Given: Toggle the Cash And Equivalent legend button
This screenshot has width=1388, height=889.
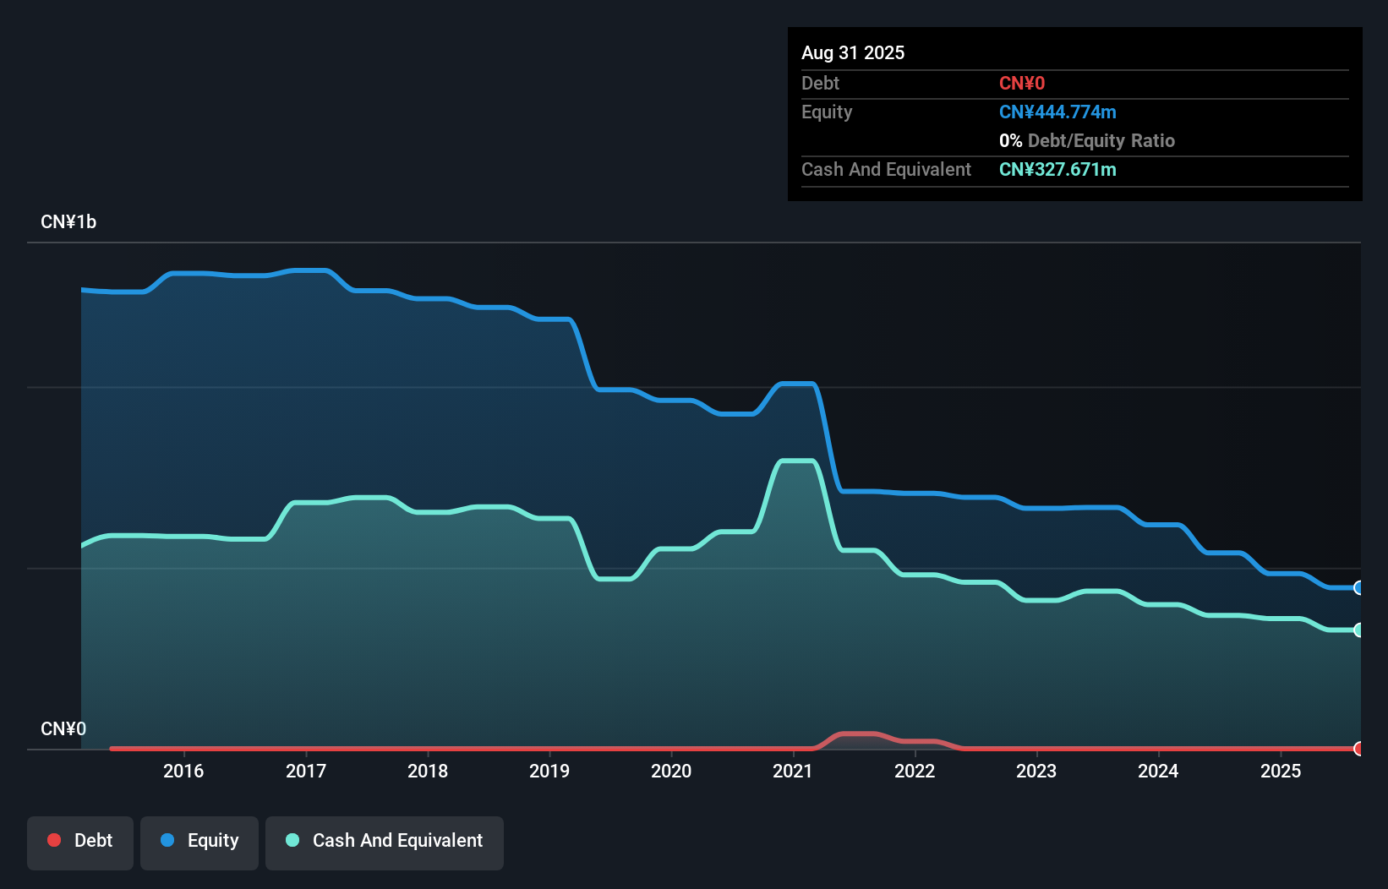Looking at the screenshot, I should (385, 843).
